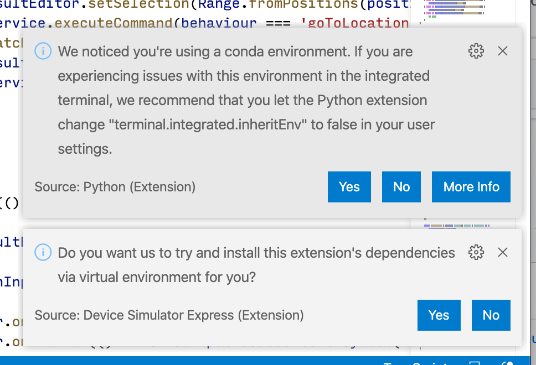
Task: Dismiss the conda environment notification
Action: tap(503, 51)
